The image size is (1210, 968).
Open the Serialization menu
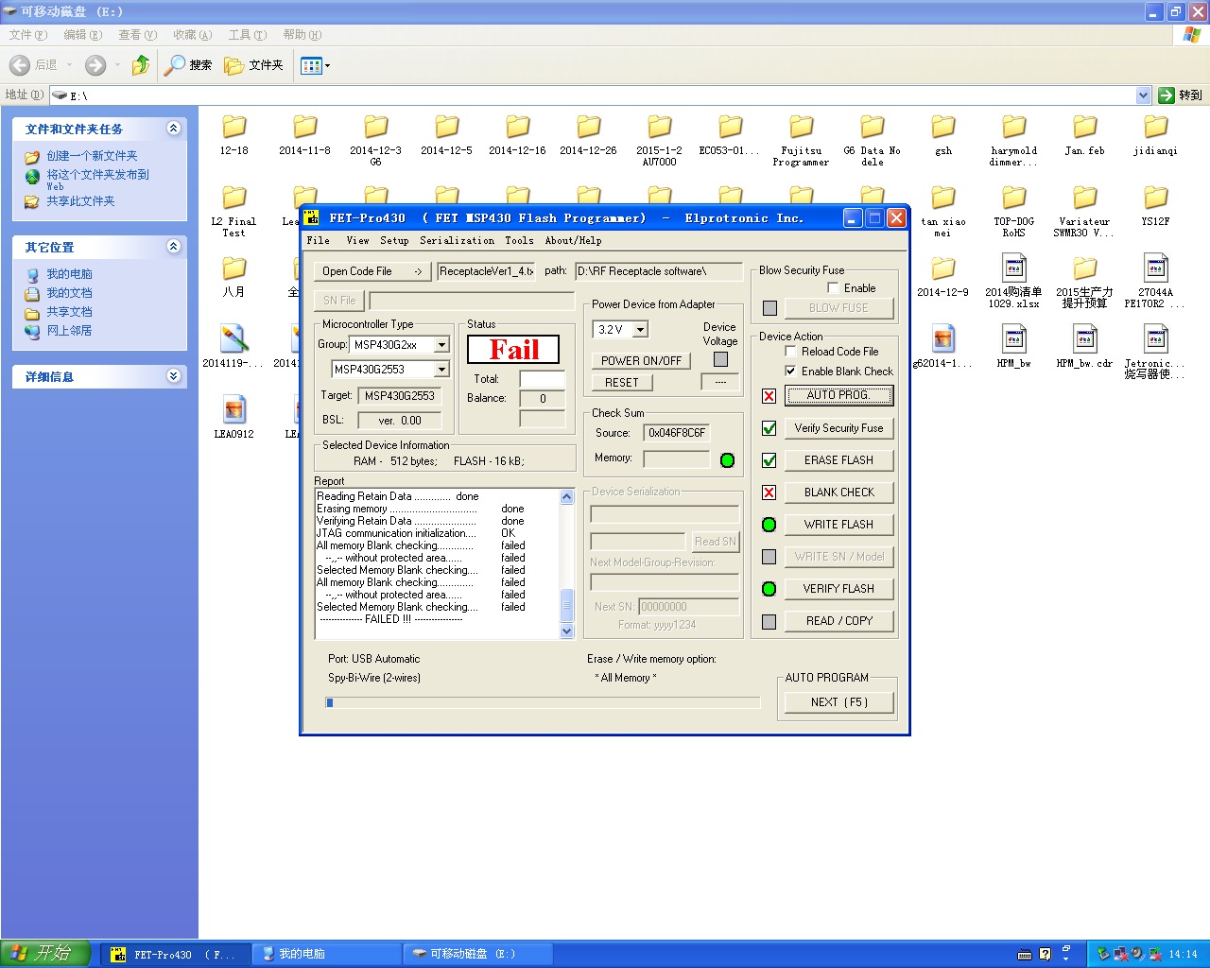(457, 240)
